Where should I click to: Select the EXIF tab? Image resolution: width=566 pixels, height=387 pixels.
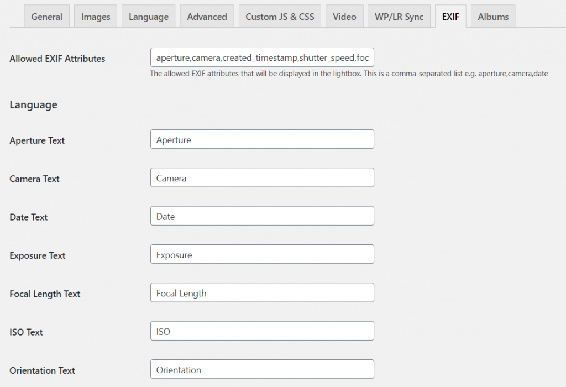[x=450, y=17]
